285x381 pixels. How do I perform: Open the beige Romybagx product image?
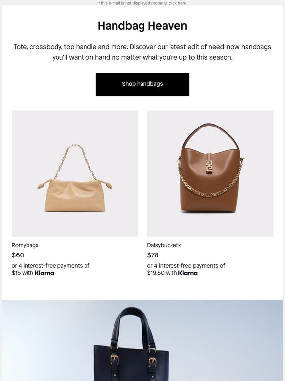tap(75, 173)
